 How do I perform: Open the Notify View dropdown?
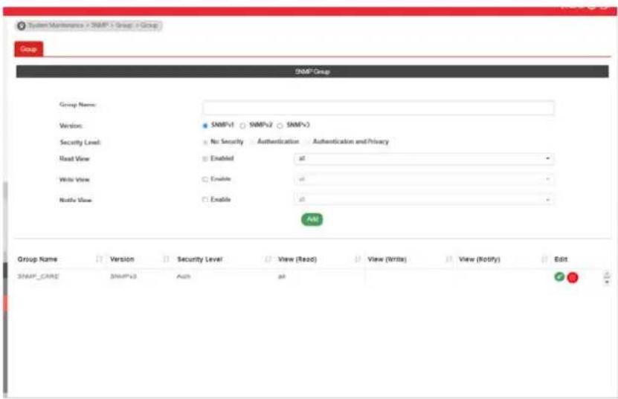coord(424,200)
